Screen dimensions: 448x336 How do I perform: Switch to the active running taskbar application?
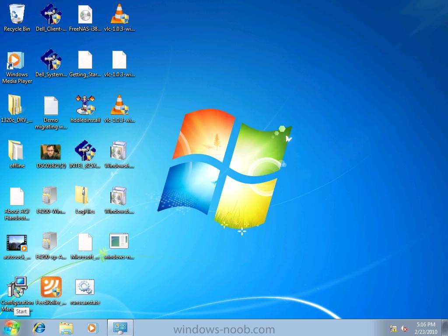click(120, 328)
